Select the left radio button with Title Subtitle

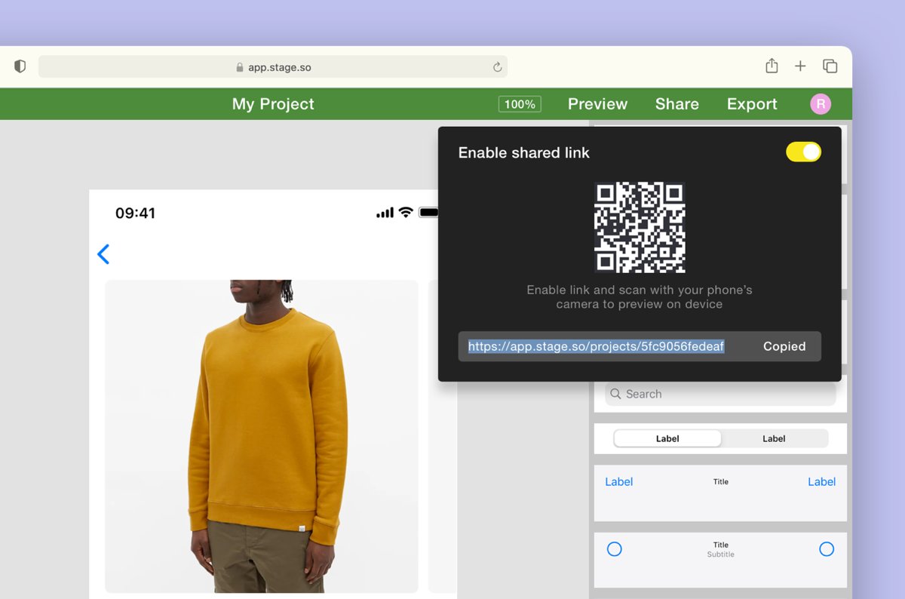[615, 548]
